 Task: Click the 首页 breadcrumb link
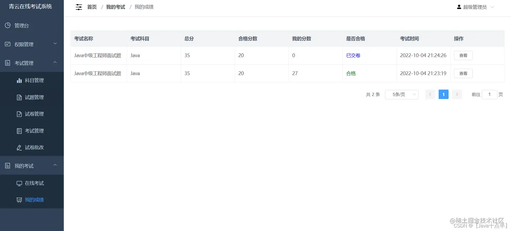click(x=92, y=7)
